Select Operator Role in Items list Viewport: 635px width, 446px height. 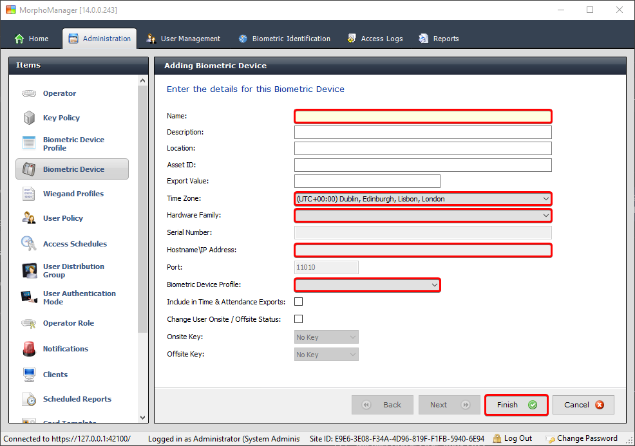coord(72,323)
